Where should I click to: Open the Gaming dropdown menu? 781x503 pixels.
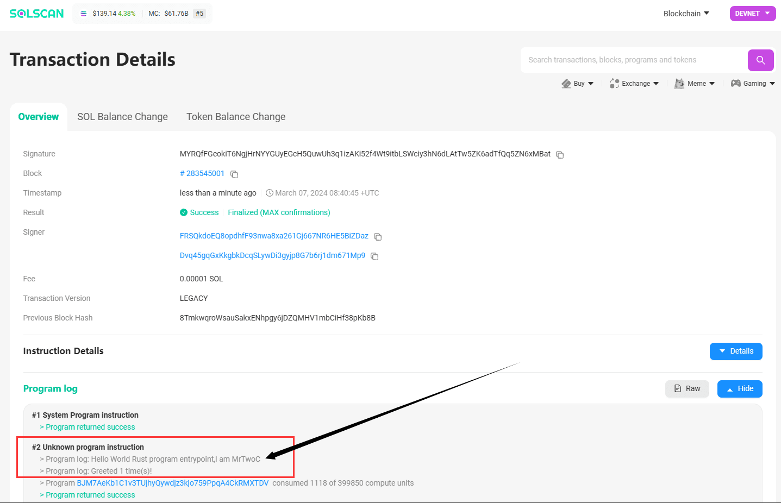point(753,84)
